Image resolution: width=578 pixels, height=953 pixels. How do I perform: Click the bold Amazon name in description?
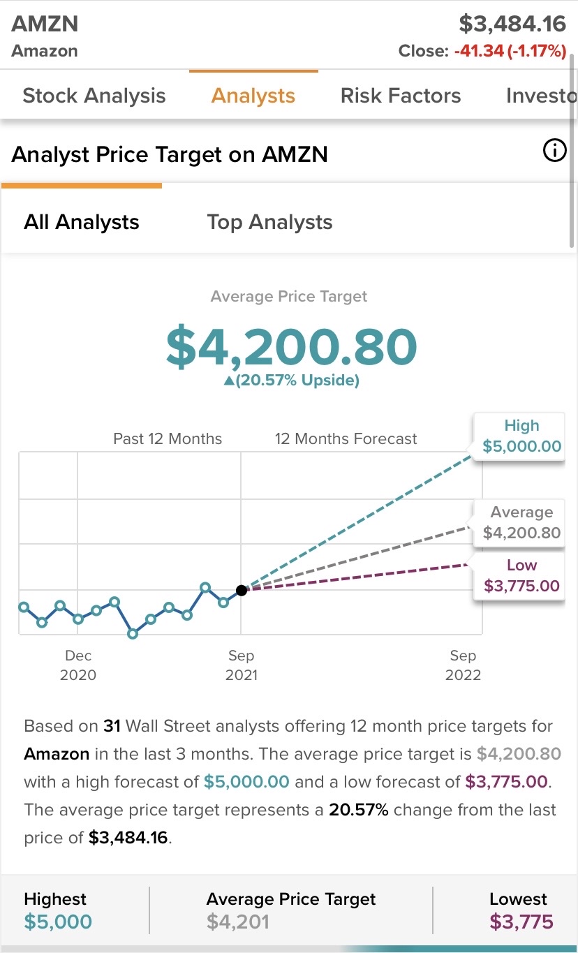pos(57,754)
